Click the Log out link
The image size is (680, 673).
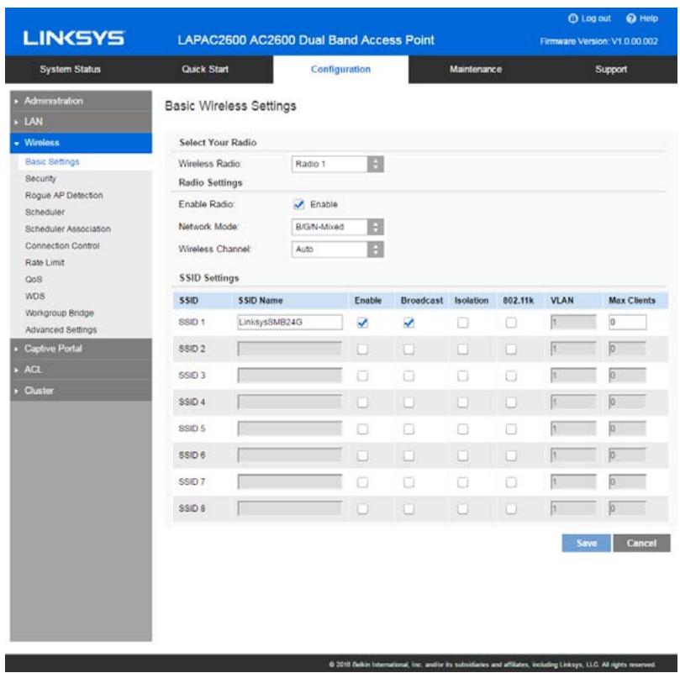(x=595, y=18)
